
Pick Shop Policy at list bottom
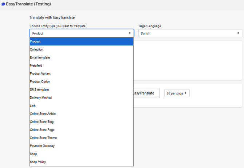(x=38, y=162)
